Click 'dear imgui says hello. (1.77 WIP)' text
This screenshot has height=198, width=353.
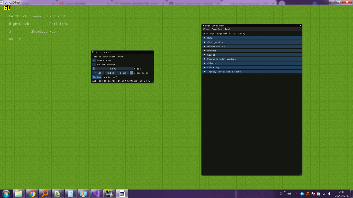click(x=224, y=34)
